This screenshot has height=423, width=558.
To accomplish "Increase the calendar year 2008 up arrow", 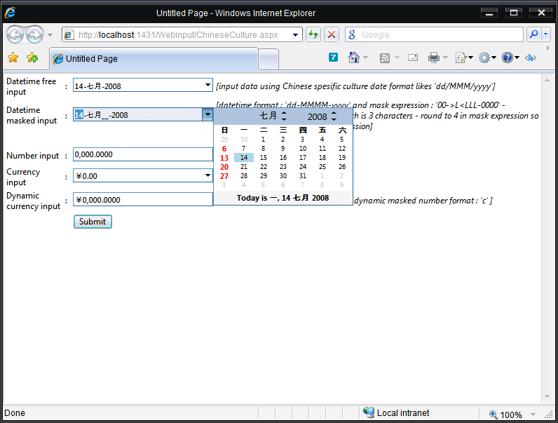I will tap(334, 112).
